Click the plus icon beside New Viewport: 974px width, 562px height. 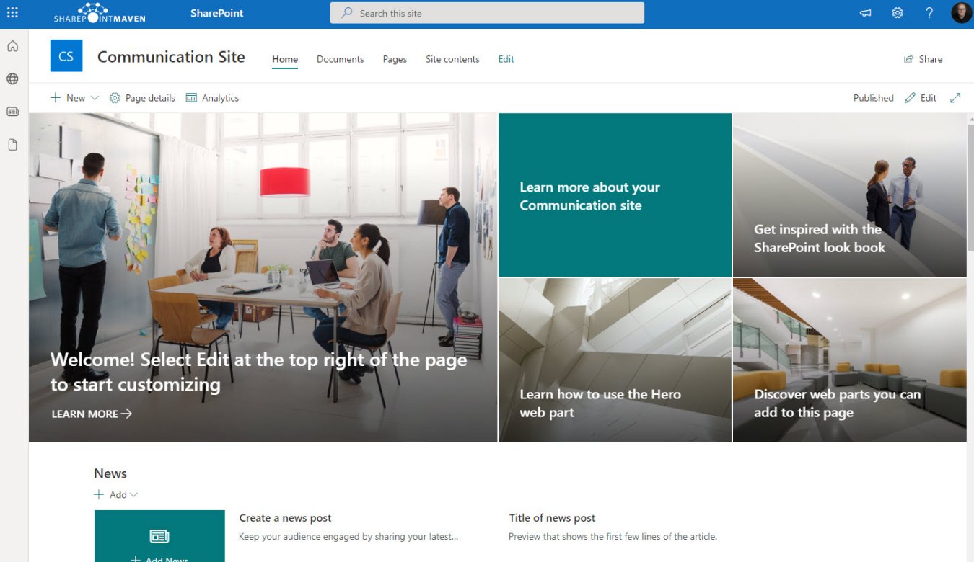click(x=56, y=98)
